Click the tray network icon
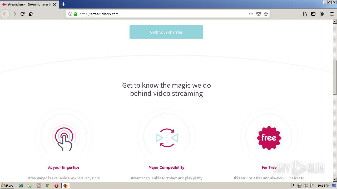The width and height of the screenshot is (337, 189). pos(299,186)
